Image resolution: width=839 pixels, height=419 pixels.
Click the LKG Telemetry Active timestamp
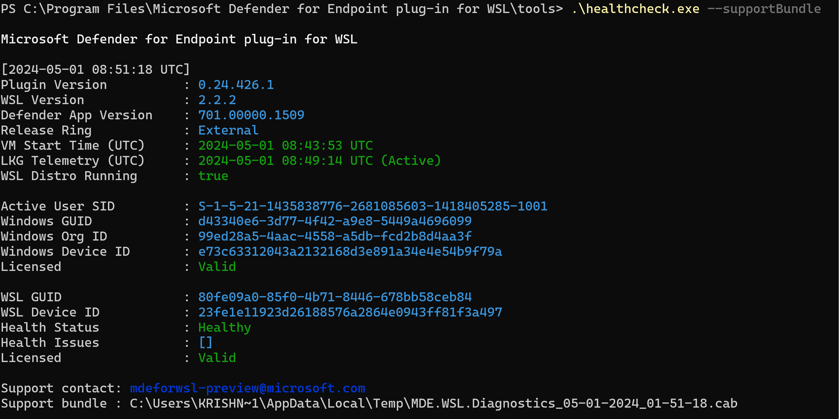point(320,161)
